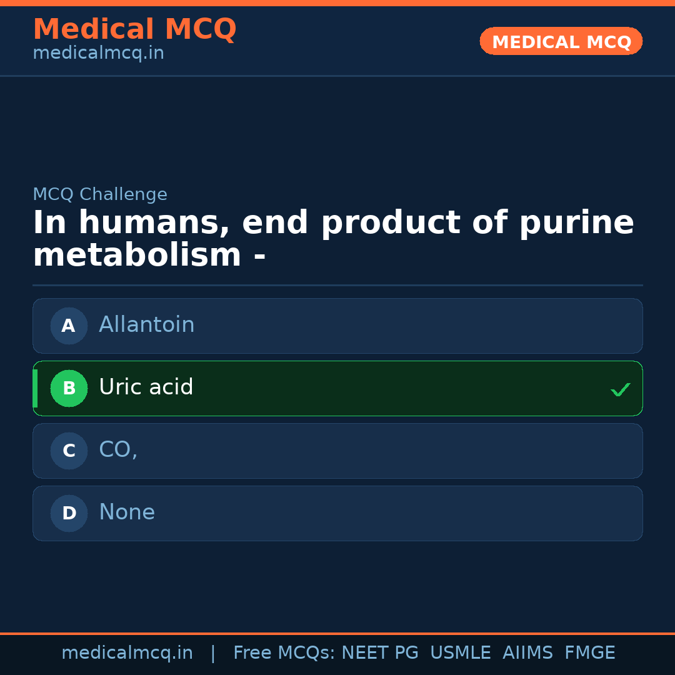675x675 pixels.
Task: Select the None answer text
Action: [127, 512]
